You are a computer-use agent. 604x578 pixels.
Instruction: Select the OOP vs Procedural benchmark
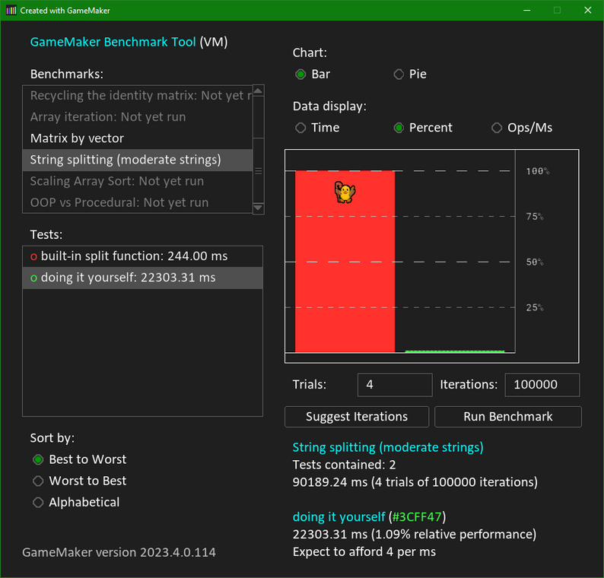(138, 202)
